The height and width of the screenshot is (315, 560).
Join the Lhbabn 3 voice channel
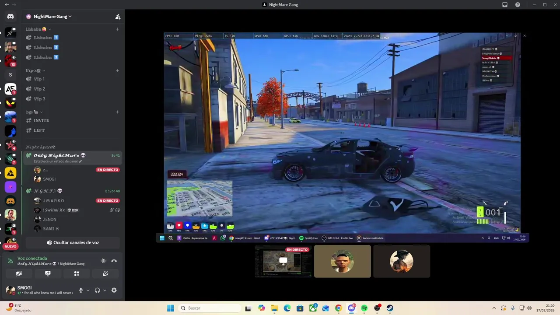[x=72, y=57]
